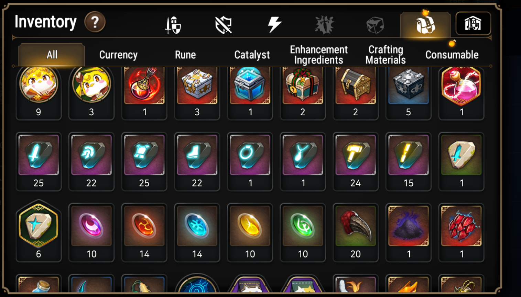The height and width of the screenshot is (297, 521).
Task: Select the yellow hammer rune stone with 24
Action: (356, 162)
